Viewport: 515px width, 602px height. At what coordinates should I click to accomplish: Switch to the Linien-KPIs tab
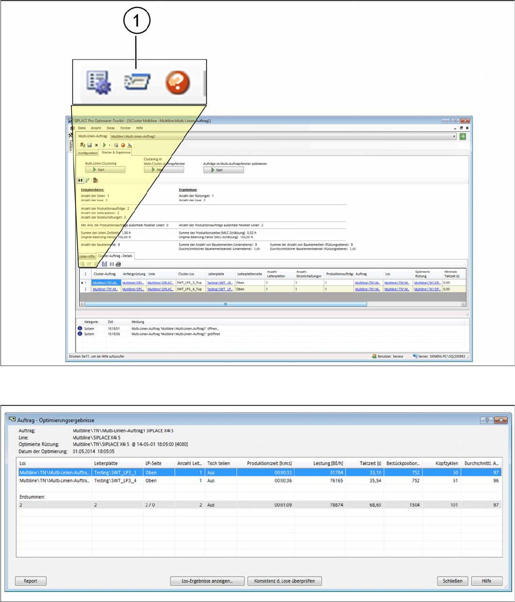coord(87,256)
